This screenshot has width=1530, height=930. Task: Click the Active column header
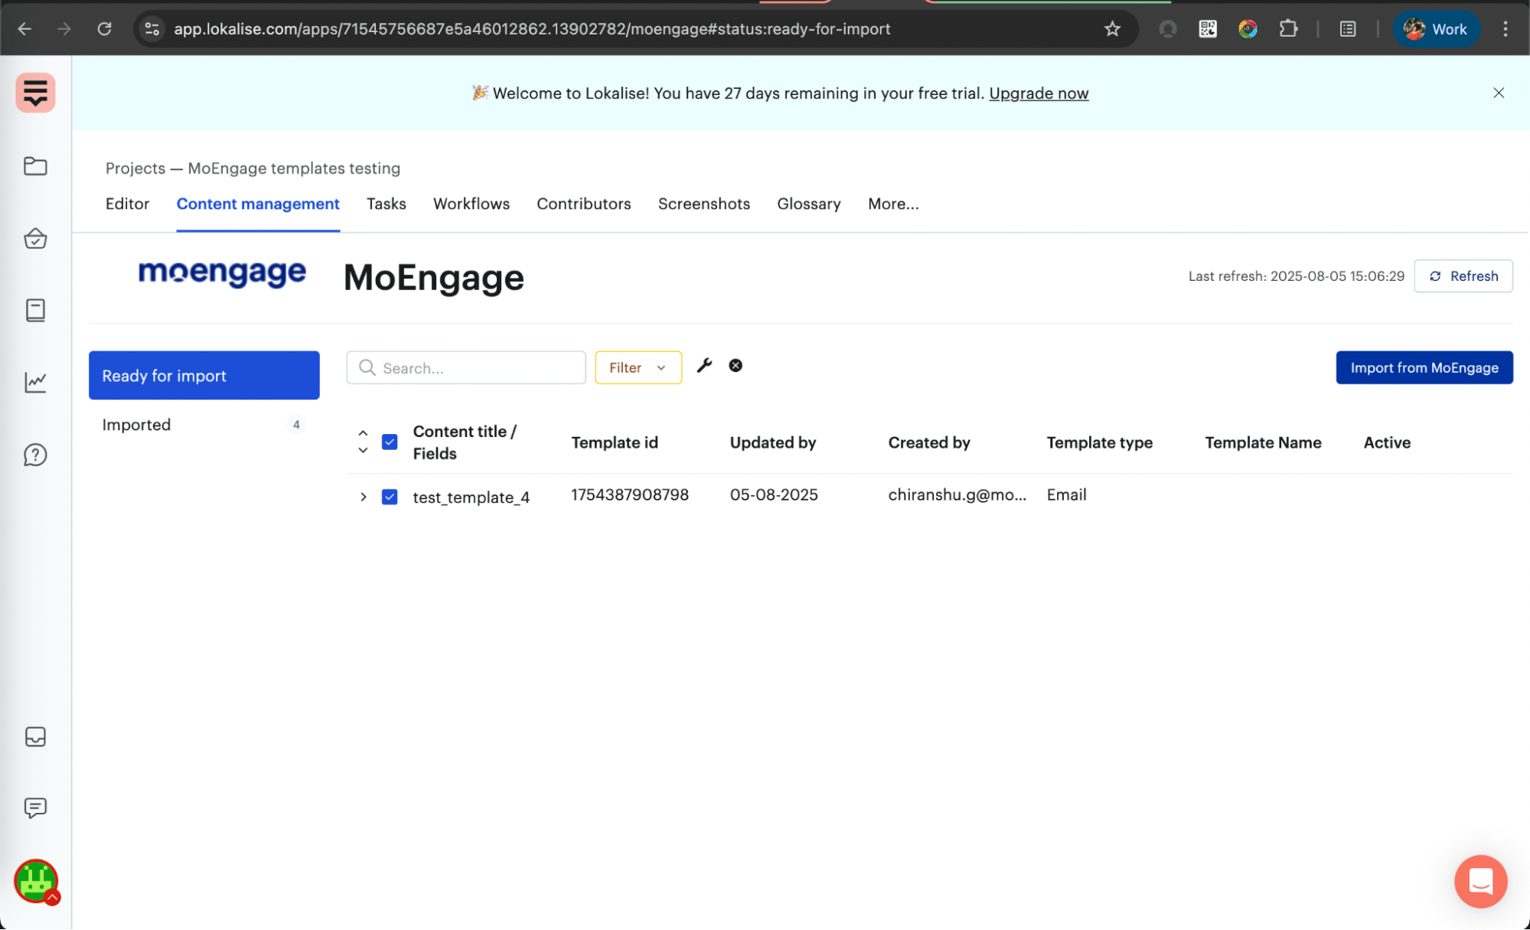1386,442
